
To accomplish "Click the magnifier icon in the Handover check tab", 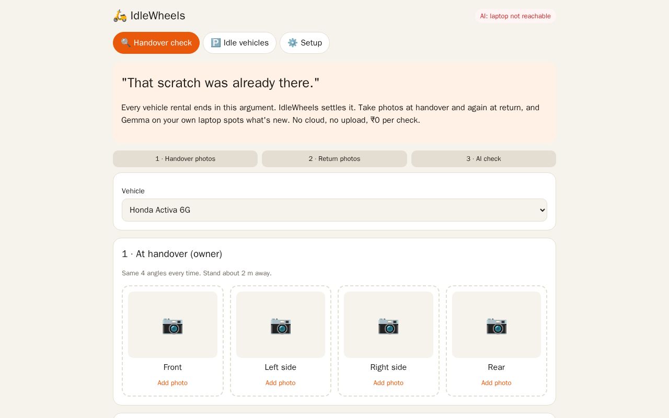I will click(126, 43).
